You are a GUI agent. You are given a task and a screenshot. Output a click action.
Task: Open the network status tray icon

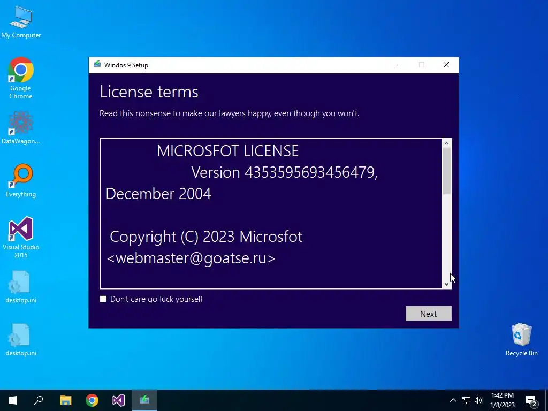pos(466,400)
